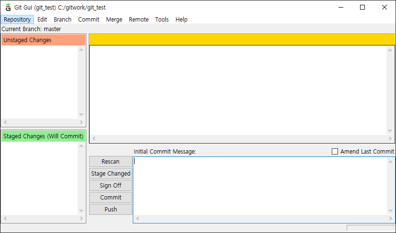396x233 pixels.
Task: Click the Current Branch: master label
Action: 31,29
